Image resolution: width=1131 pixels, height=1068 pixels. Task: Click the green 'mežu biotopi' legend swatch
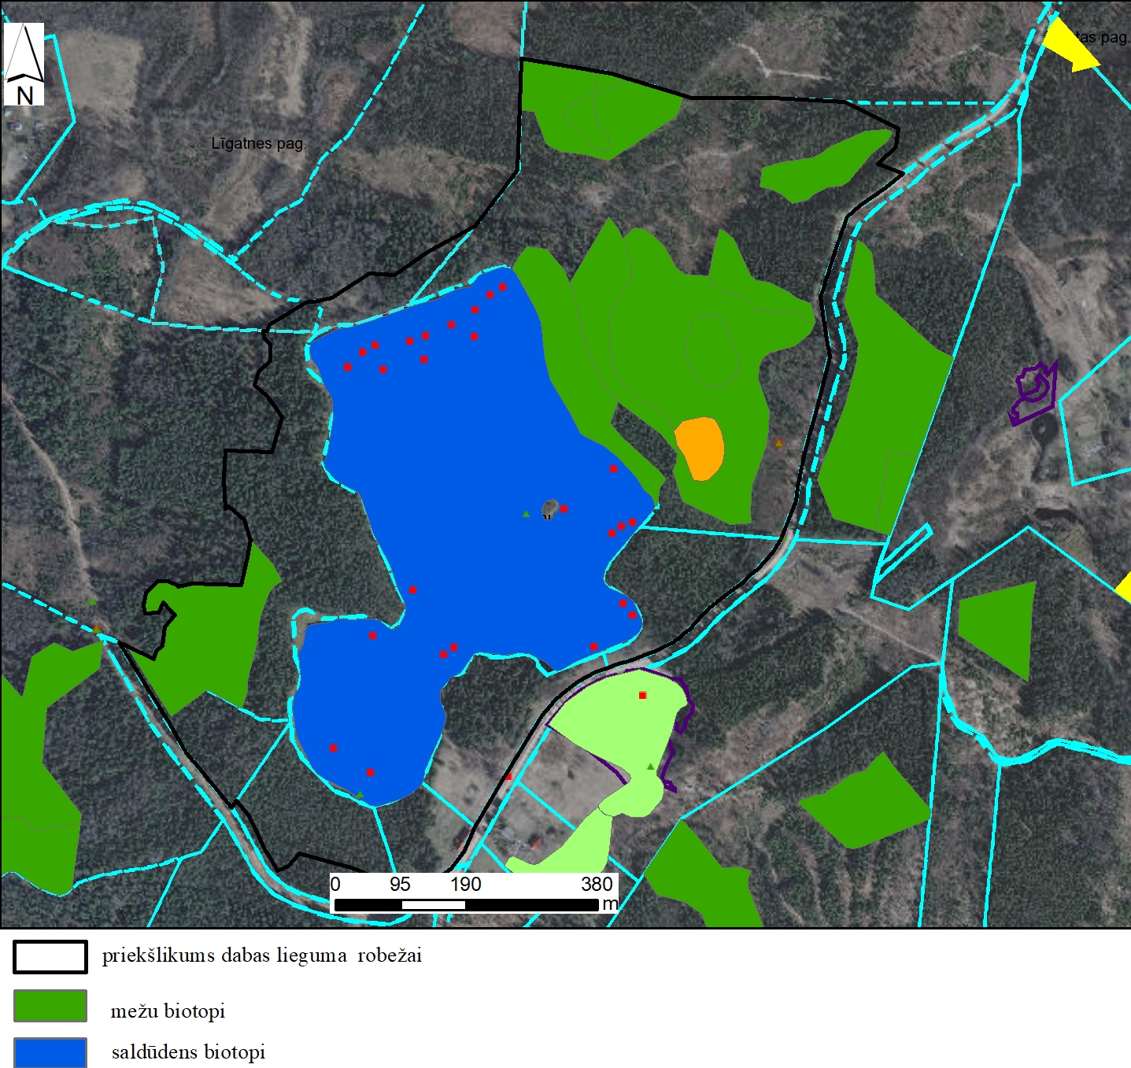click(x=50, y=1006)
